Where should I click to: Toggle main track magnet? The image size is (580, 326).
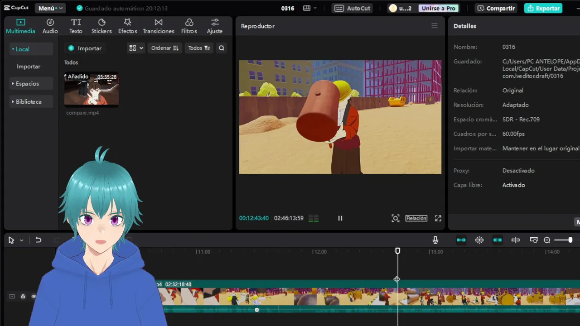point(461,240)
